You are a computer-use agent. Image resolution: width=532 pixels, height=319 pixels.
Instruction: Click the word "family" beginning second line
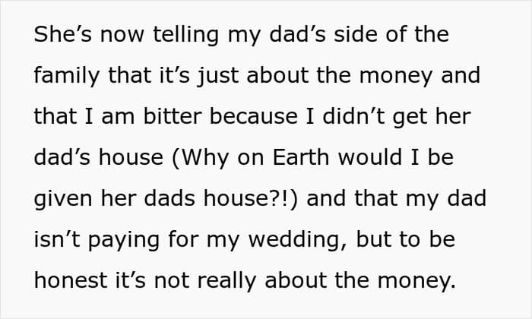coord(67,76)
